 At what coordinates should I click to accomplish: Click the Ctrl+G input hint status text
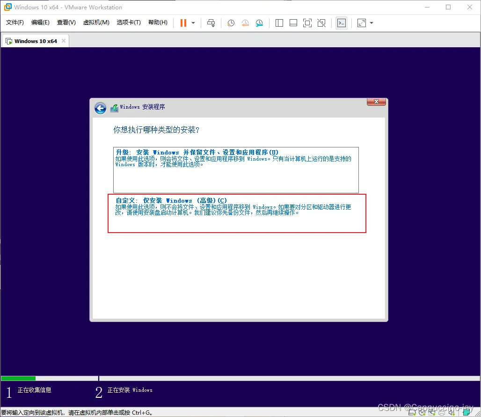pos(77,413)
